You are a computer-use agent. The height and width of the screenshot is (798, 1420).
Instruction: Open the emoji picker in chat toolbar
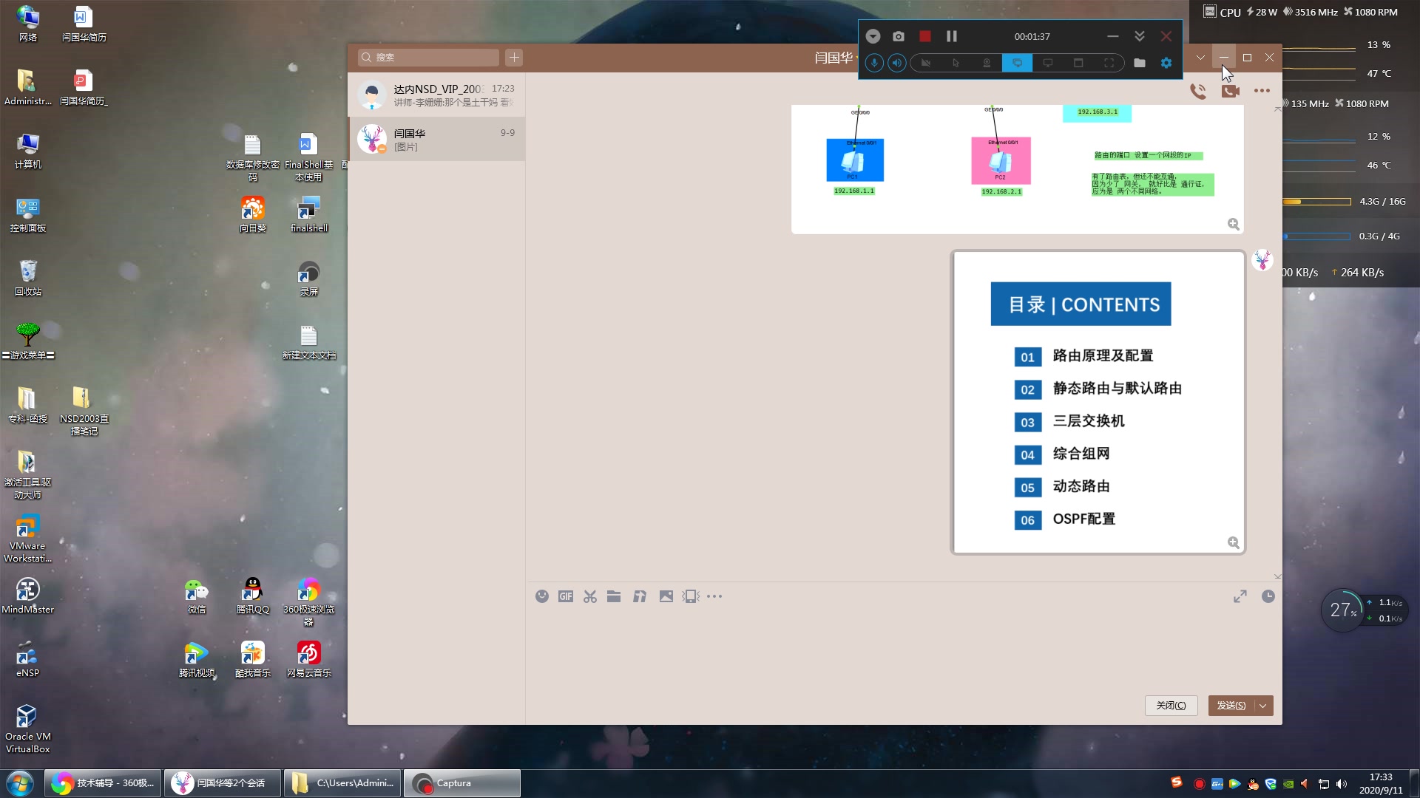(x=542, y=596)
